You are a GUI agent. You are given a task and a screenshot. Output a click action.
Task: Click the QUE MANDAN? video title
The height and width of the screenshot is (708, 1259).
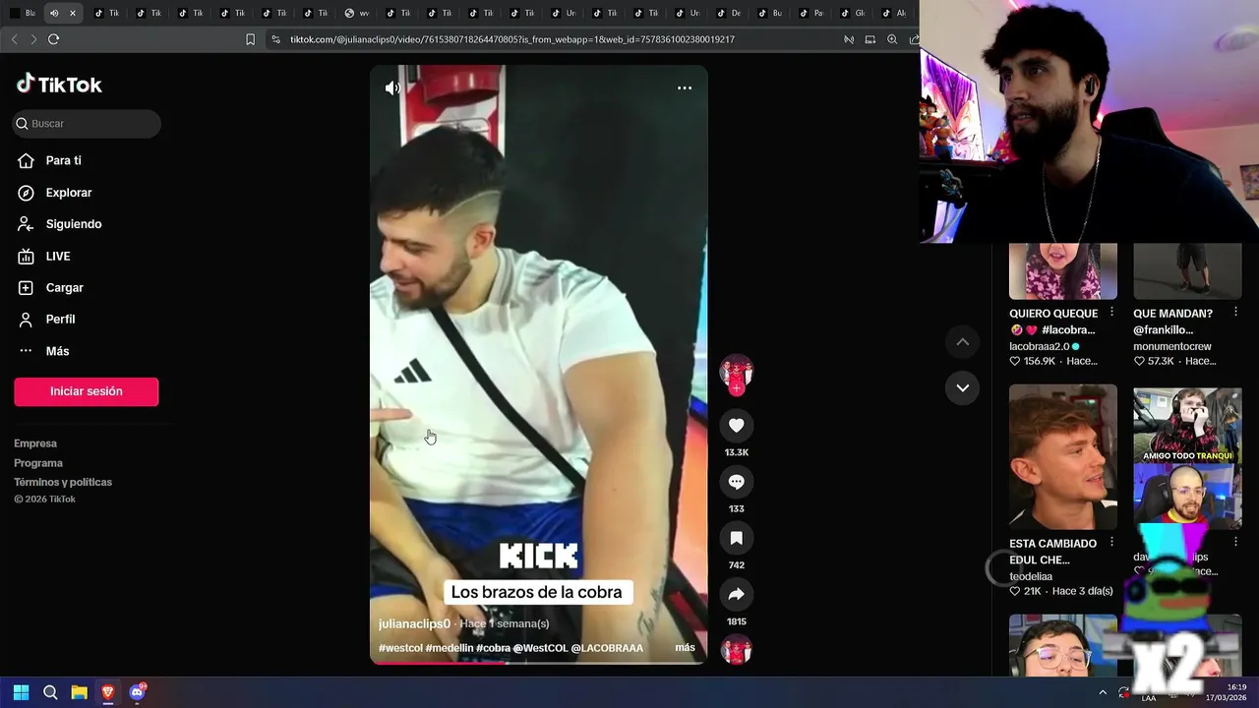(1172, 322)
